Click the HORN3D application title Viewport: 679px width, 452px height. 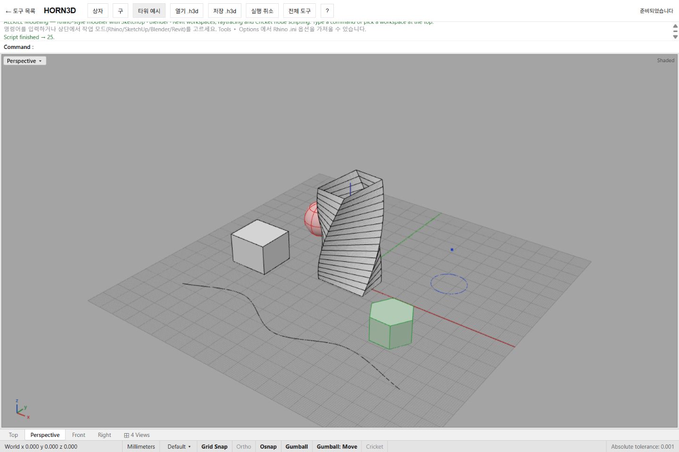tap(60, 11)
